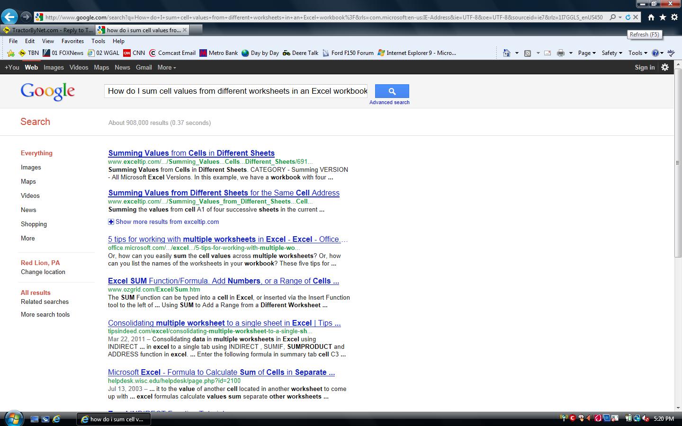
Task: Click the Advanced search link
Action: (x=389, y=102)
